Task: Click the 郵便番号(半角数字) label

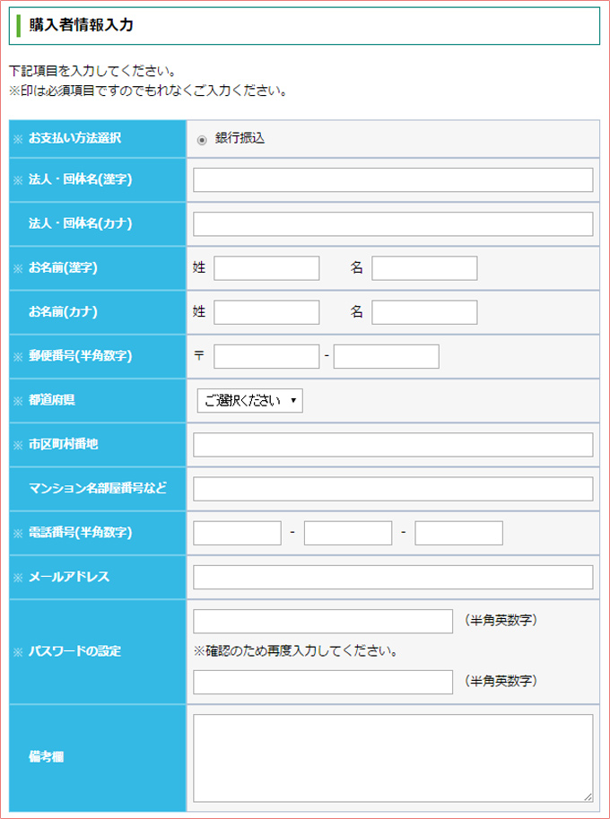Action: (x=80, y=357)
